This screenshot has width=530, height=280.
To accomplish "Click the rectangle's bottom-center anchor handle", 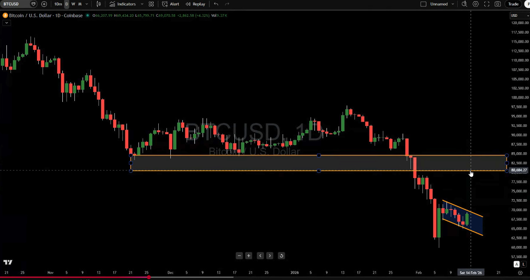I will [319, 171].
